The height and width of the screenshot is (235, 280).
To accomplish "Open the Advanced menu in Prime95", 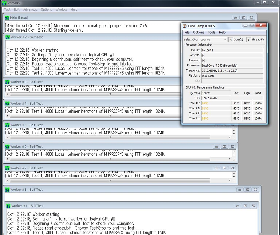I will pos(30,10).
